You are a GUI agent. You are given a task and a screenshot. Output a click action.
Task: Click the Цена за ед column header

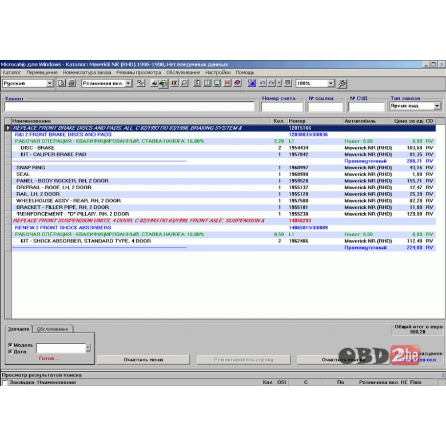(x=408, y=121)
